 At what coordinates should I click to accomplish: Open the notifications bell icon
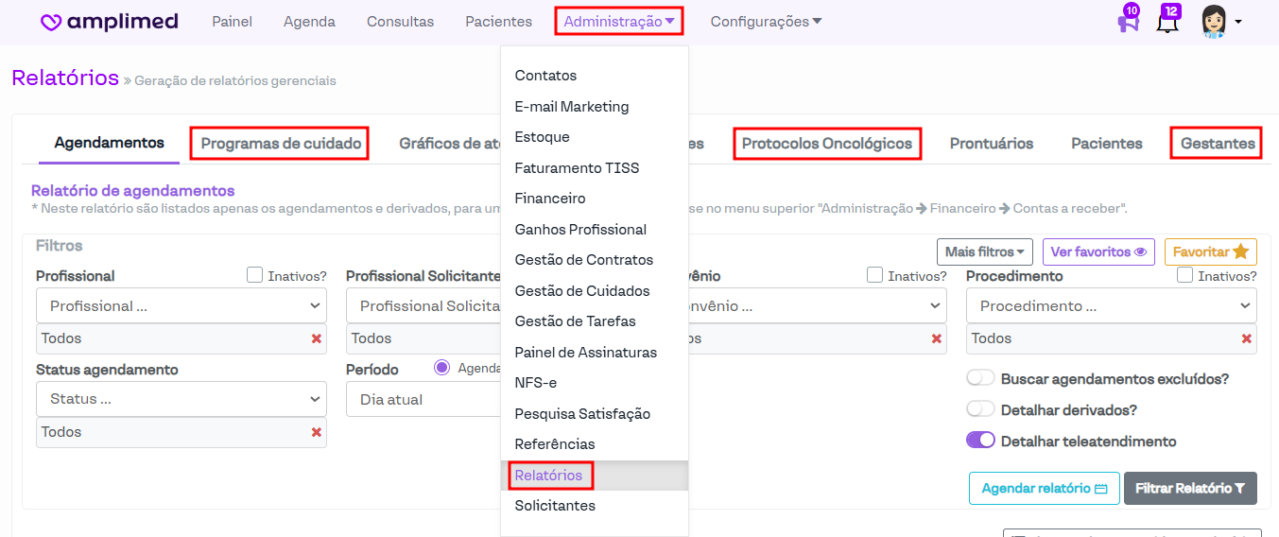tap(1167, 22)
